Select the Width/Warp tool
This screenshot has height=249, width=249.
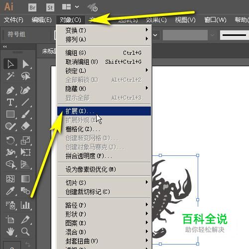point(10,152)
